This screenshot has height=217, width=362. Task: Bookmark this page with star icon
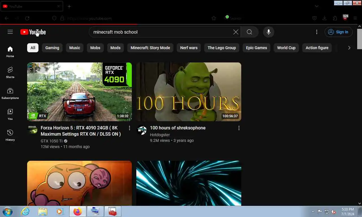[214, 18]
